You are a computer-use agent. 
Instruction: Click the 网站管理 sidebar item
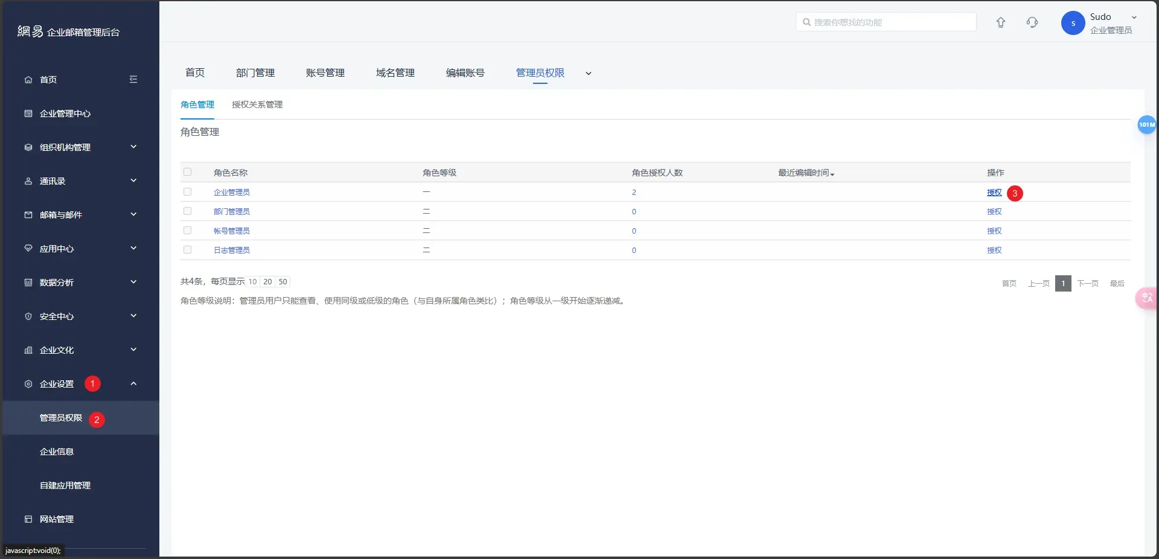(56, 519)
